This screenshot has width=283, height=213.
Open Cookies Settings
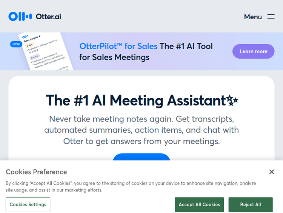[28, 205]
